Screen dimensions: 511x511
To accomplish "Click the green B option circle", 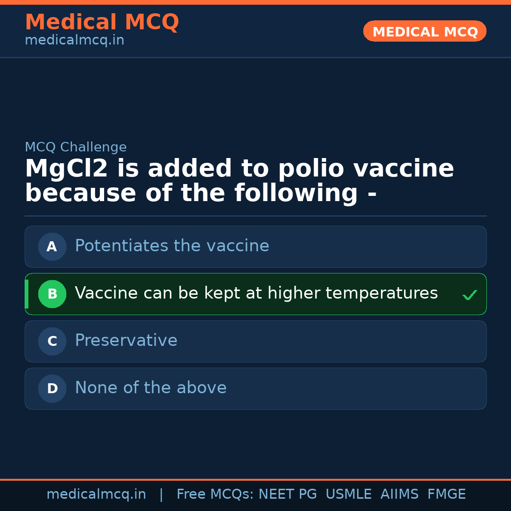I will point(52,294).
